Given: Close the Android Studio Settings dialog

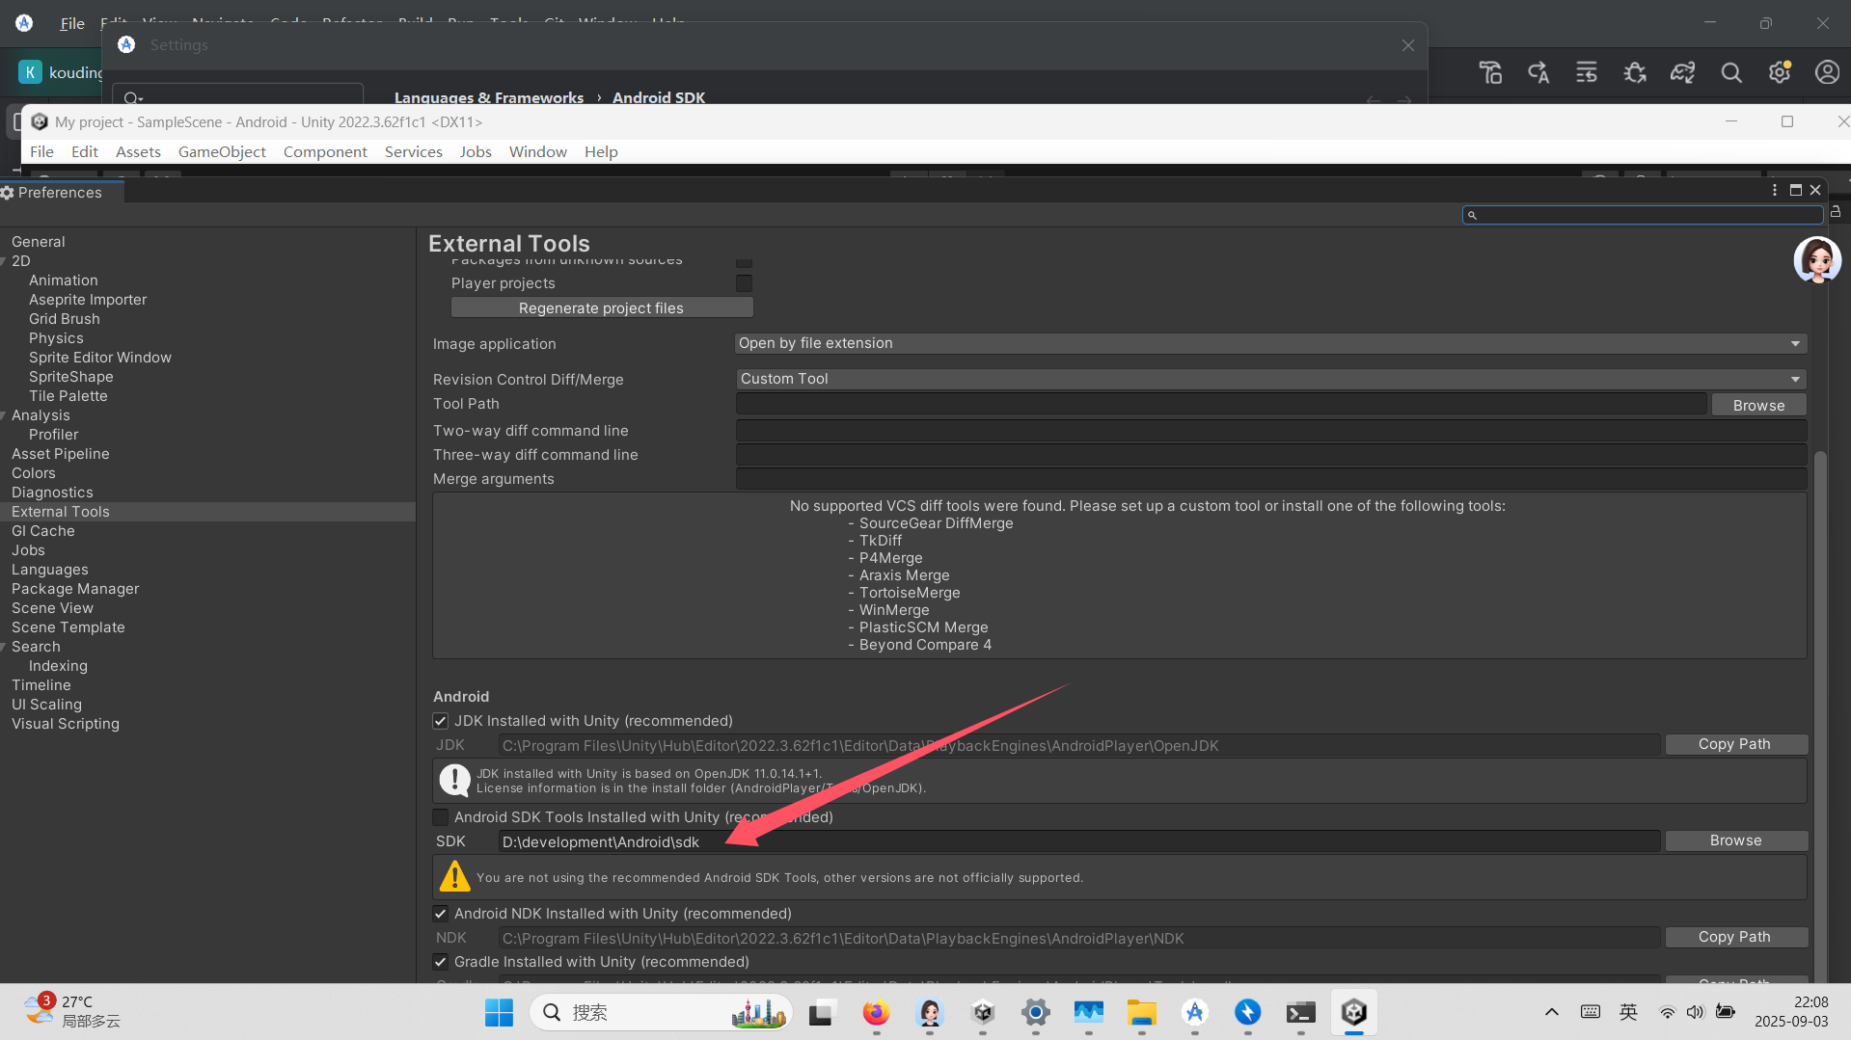Looking at the screenshot, I should click(x=1408, y=45).
